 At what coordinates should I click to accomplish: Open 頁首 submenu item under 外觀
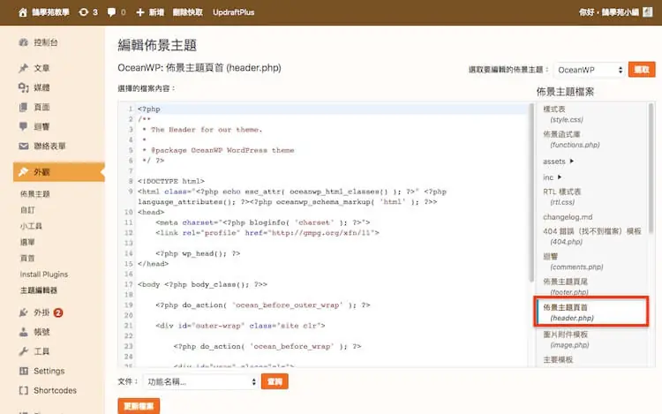click(x=27, y=258)
